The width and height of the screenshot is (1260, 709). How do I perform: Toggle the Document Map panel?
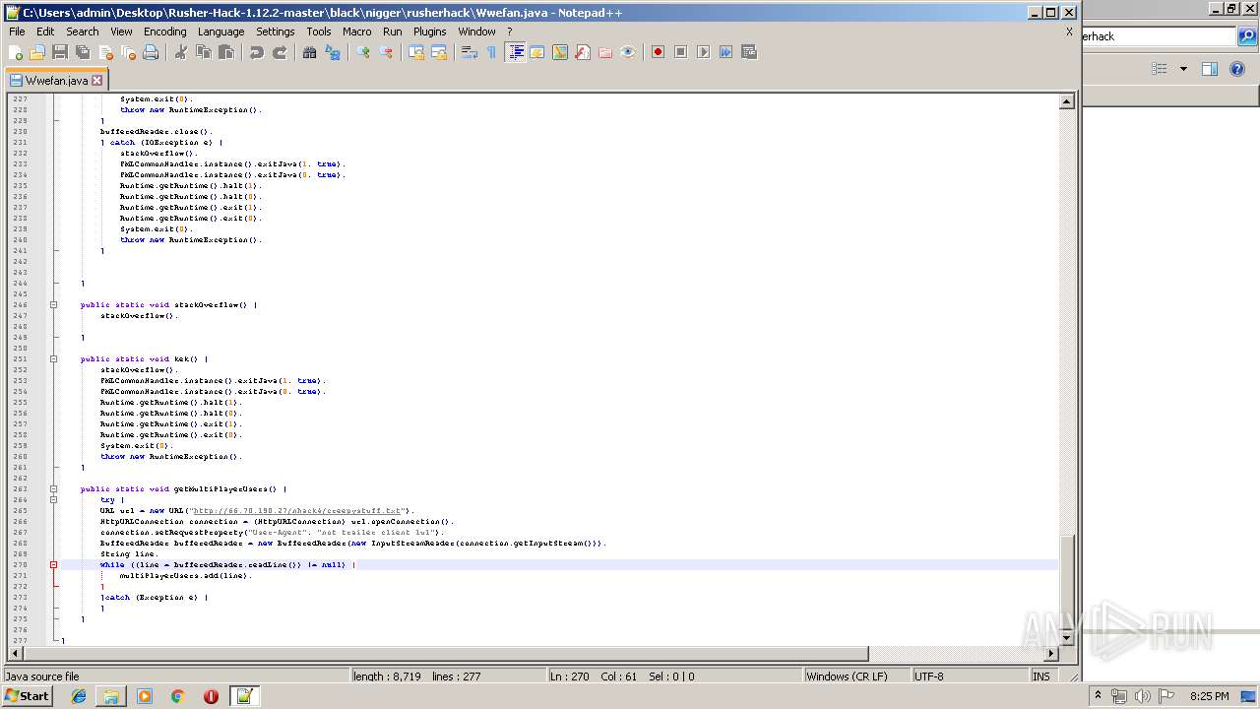pyautogui.click(x=560, y=52)
